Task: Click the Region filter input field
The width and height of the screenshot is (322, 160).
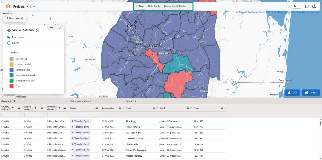Action: [34, 115]
